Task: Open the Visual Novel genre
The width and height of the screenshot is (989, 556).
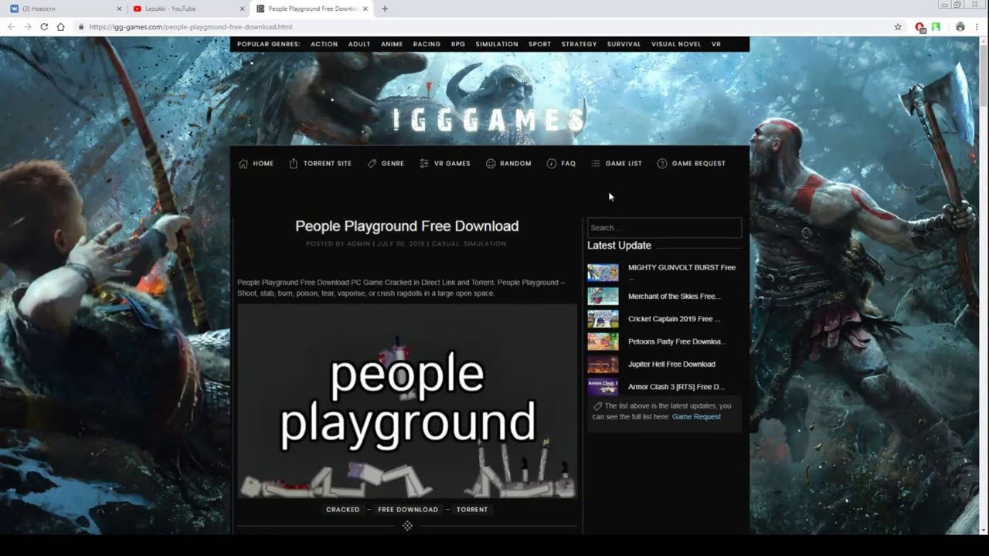Action: 676,44
